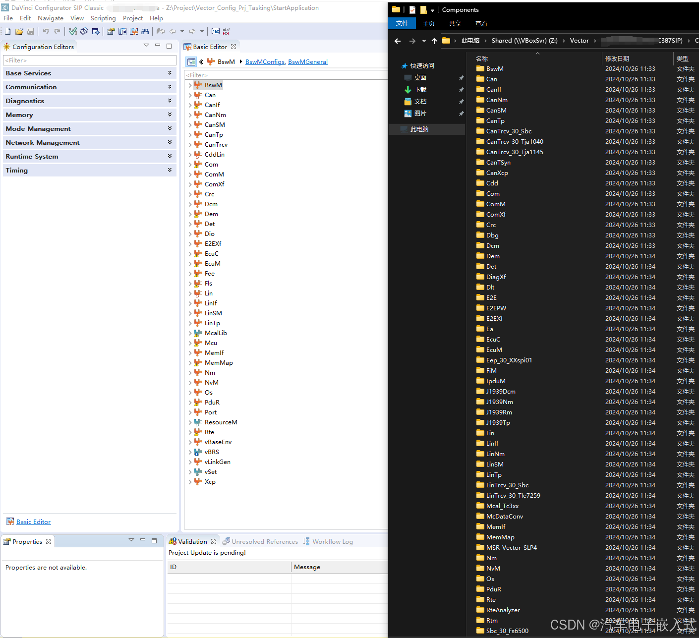Viewport: 699px width, 638px height.
Task: Follow the BswMGeneral breadcrumb link
Action: (x=308, y=62)
